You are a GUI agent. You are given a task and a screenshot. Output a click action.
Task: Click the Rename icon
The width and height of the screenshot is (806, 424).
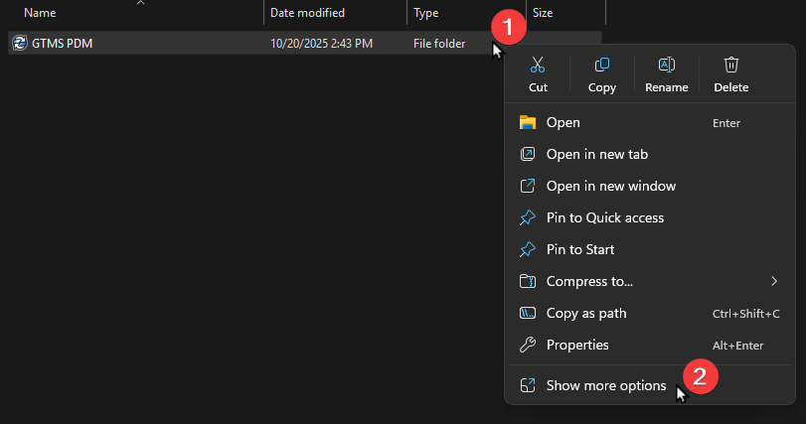pyautogui.click(x=666, y=66)
